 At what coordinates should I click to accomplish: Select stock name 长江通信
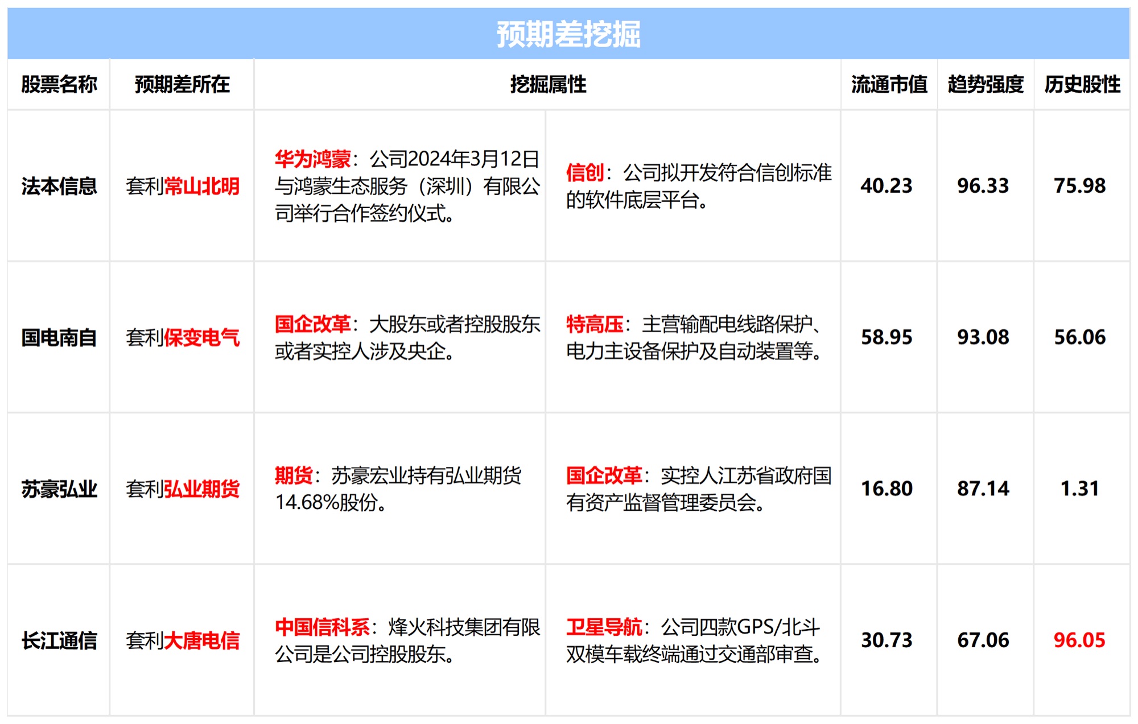pos(59,640)
